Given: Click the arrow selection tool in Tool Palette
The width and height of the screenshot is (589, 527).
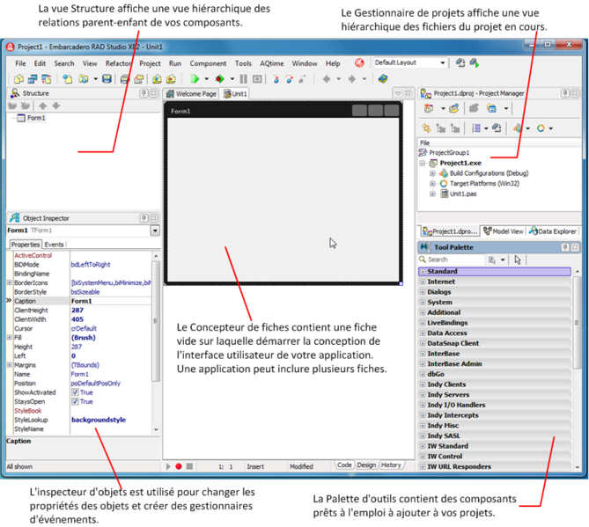Looking at the screenshot, I should [518, 260].
